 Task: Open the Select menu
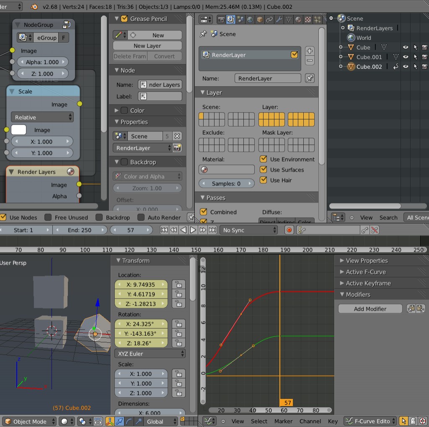[259, 422]
